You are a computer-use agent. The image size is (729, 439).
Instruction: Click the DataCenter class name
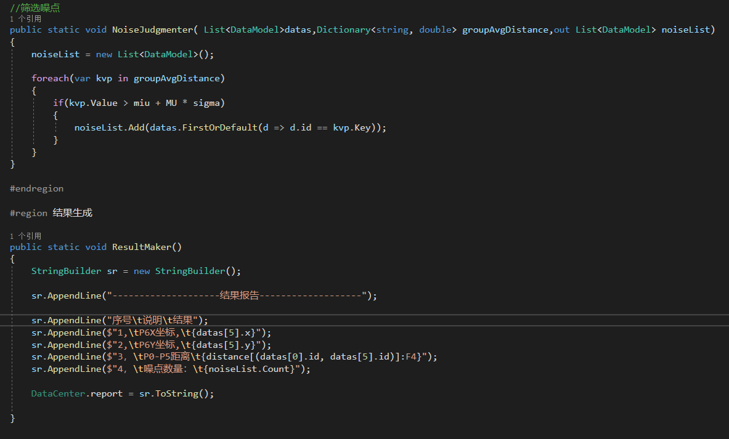(x=58, y=393)
